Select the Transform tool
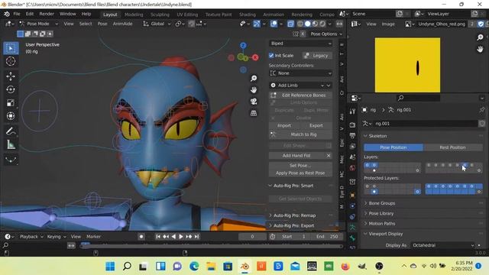Image resolution: width=489 pixels, height=275 pixels. tap(11, 116)
